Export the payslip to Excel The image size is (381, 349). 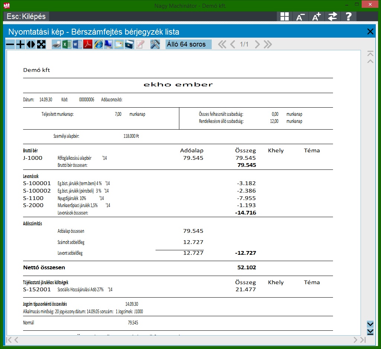(x=67, y=45)
